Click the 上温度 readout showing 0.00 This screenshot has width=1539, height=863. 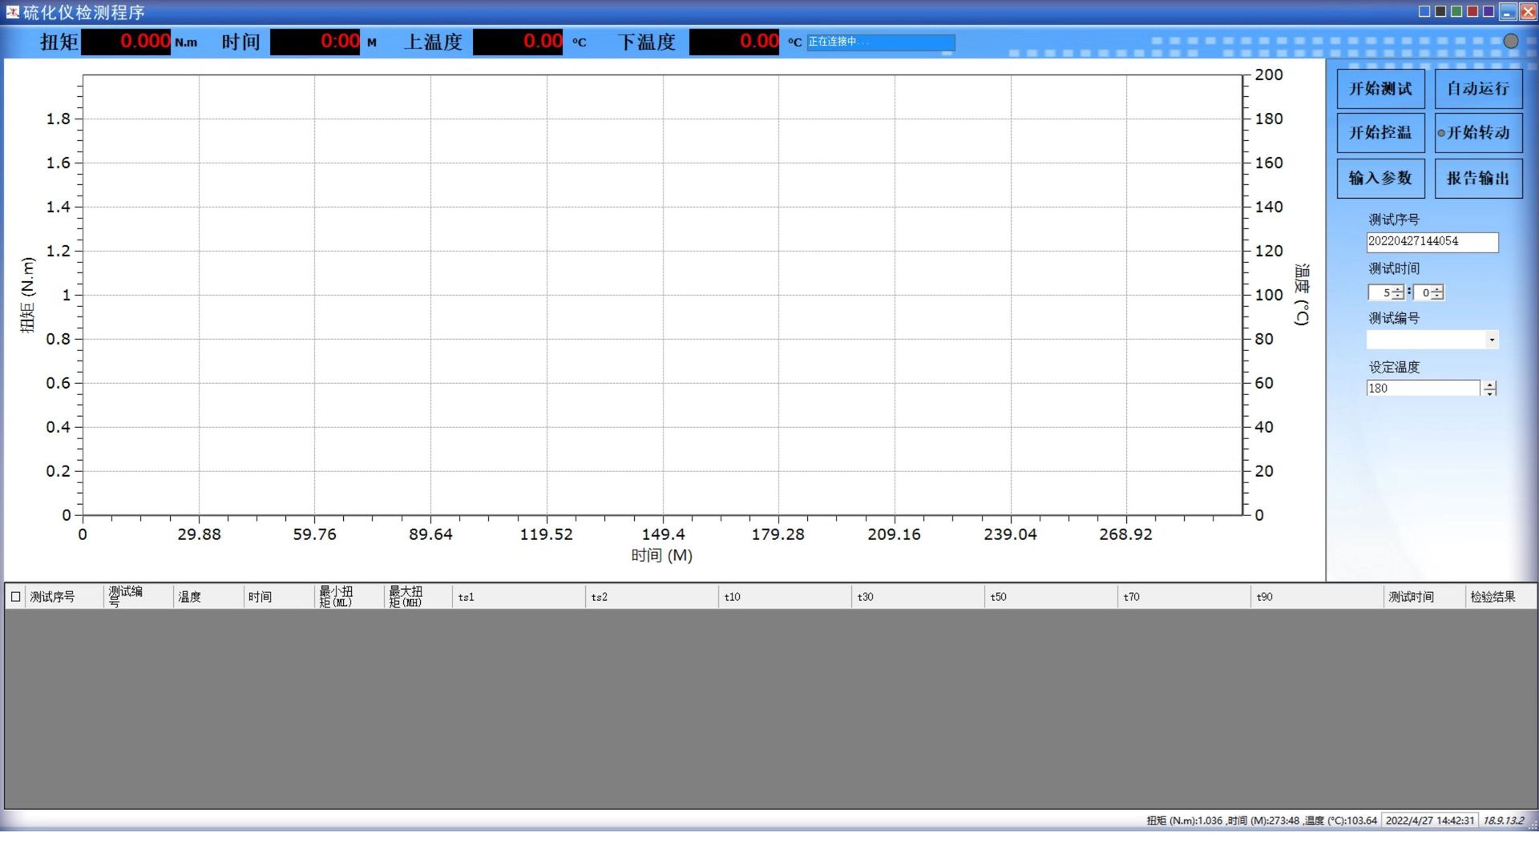(x=518, y=42)
